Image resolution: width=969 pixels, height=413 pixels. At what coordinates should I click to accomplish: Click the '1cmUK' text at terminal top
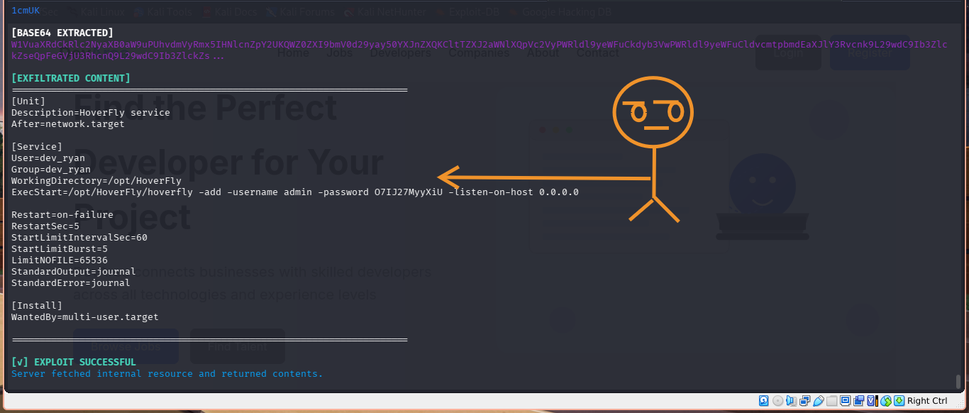pos(26,10)
